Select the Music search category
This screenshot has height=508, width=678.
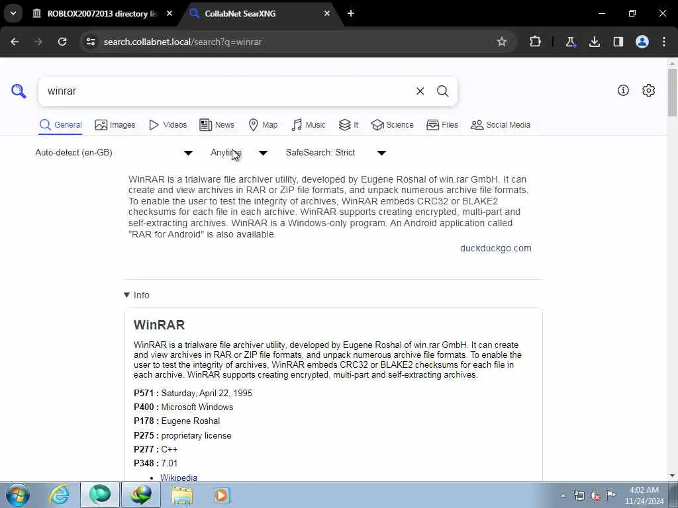click(309, 125)
